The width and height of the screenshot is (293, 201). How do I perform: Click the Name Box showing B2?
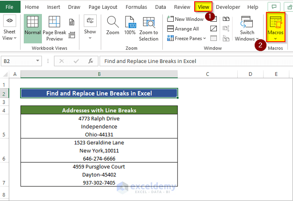(18, 61)
